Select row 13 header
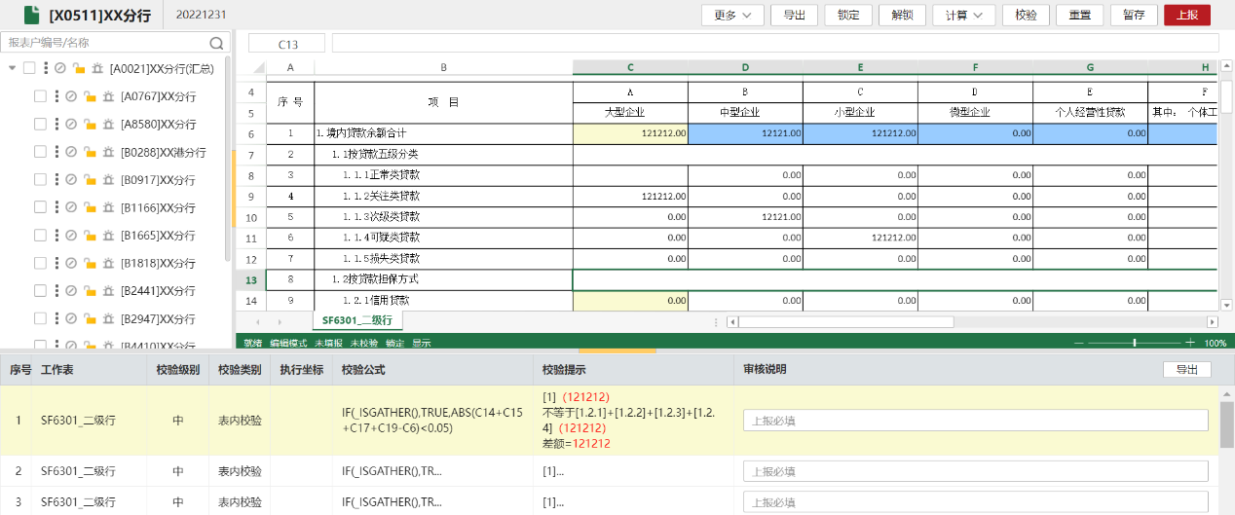Screen dimensions: 1235x515 pyautogui.click(x=250, y=279)
